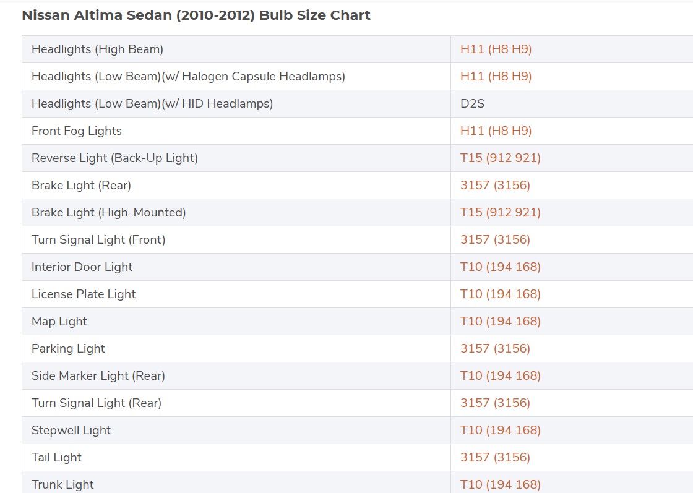Click 3157 link for Turn Signal Light (Front)
Viewport: 693px width, 493px height.
tap(495, 240)
